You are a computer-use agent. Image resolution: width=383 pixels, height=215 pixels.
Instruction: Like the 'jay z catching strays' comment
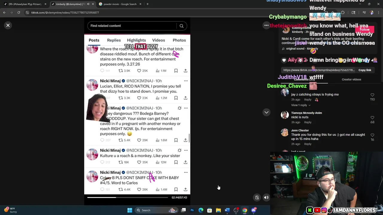pyautogui.click(x=372, y=95)
